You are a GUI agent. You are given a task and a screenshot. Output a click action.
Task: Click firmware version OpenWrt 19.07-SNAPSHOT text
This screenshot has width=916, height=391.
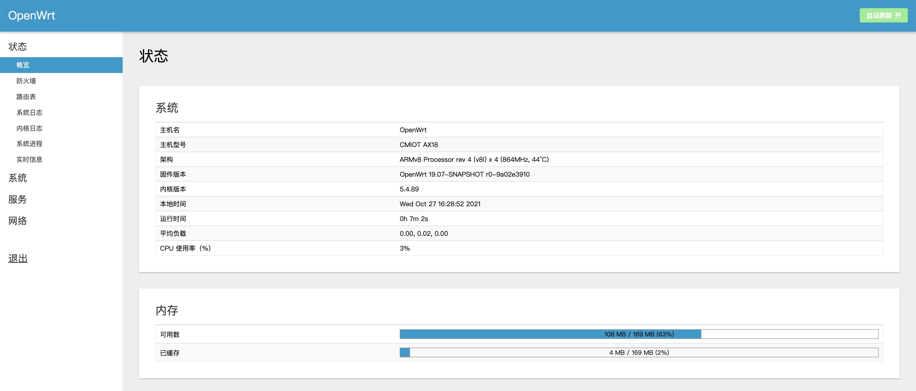(464, 174)
